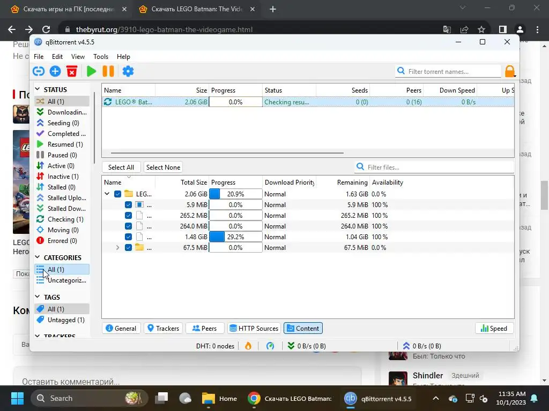Select the Stalled Uploading filter
The height and width of the screenshot is (411, 549).
(62, 198)
